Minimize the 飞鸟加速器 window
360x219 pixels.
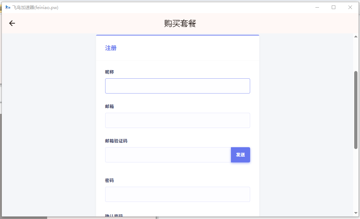317,7
